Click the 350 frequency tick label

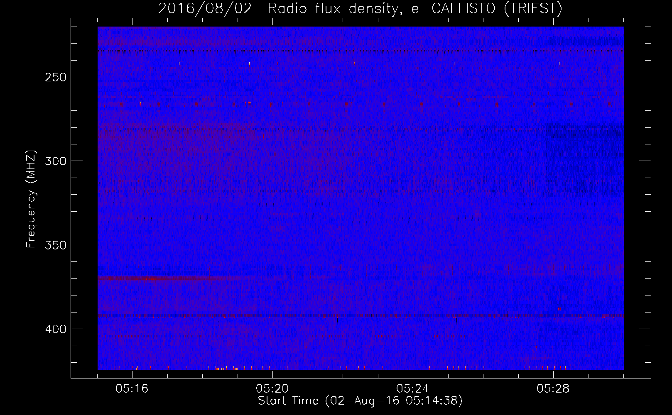(56, 245)
